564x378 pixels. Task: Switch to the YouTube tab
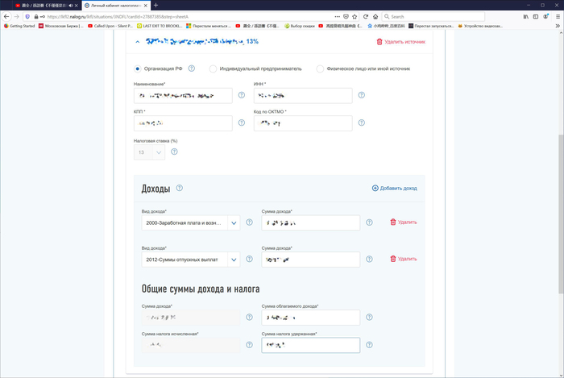click(44, 6)
